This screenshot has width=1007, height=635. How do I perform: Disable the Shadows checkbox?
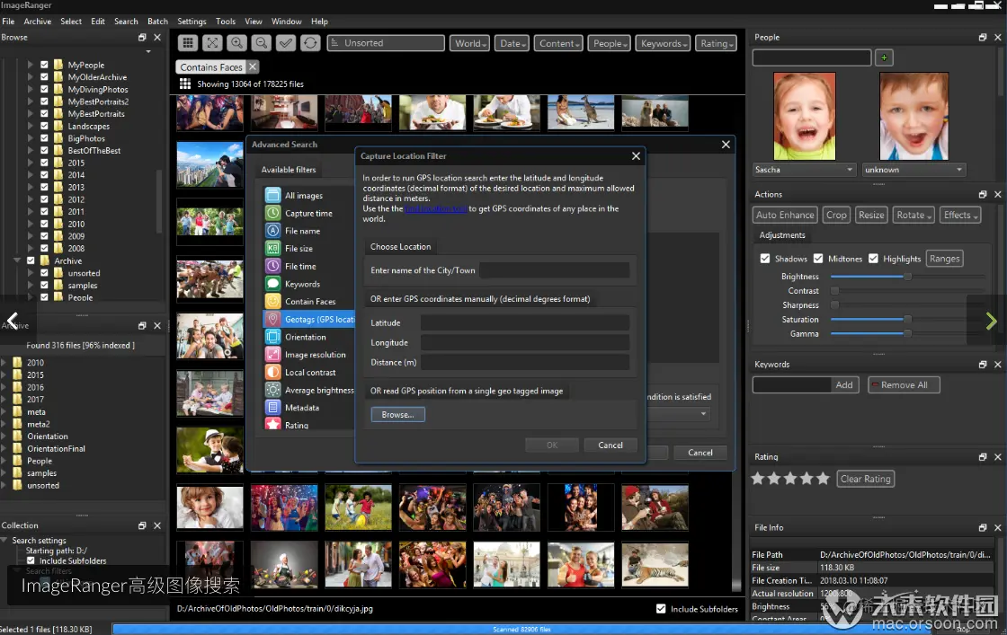[x=765, y=259]
